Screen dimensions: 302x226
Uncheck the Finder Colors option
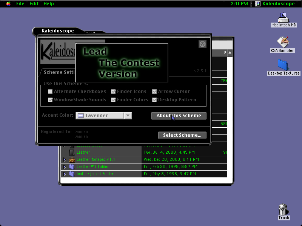coord(114,100)
